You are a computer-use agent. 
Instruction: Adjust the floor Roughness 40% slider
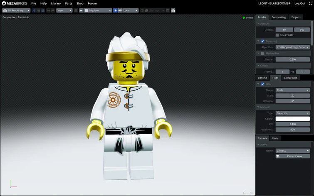pos(292,130)
